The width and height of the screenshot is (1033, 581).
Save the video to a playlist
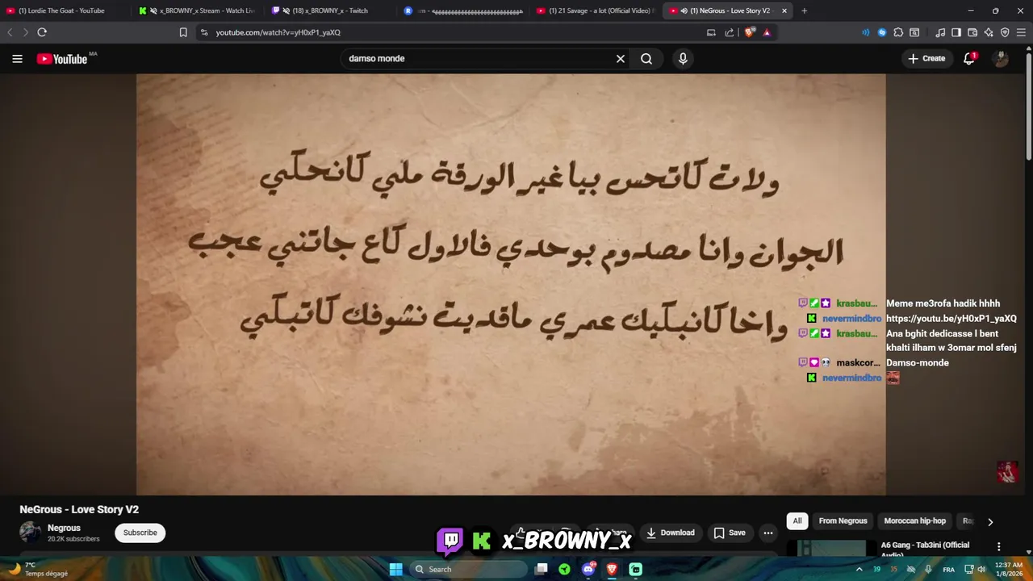tap(729, 533)
